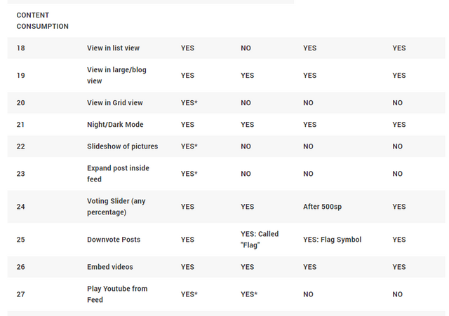Select the "Voting Slider (any percentage)" label
The width and height of the screenshot is (449, 316).
[116, 207]
